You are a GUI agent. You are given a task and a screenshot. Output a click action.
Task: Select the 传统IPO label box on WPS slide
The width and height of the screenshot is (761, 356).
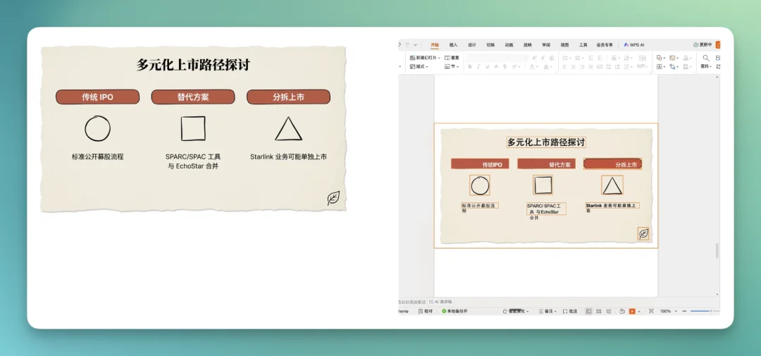tap(480, 164)
